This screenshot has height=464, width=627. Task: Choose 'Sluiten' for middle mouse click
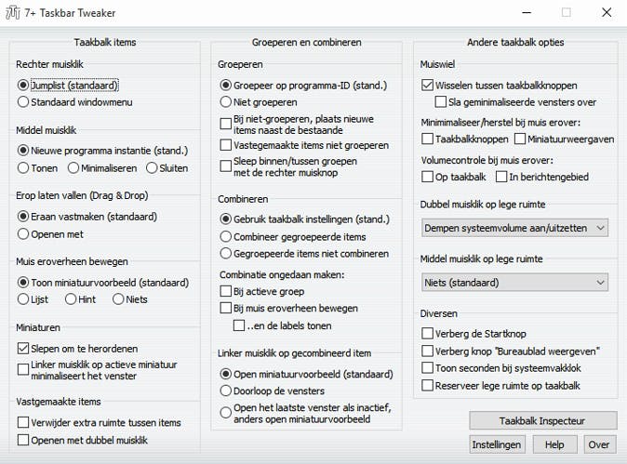click(150, 168)
